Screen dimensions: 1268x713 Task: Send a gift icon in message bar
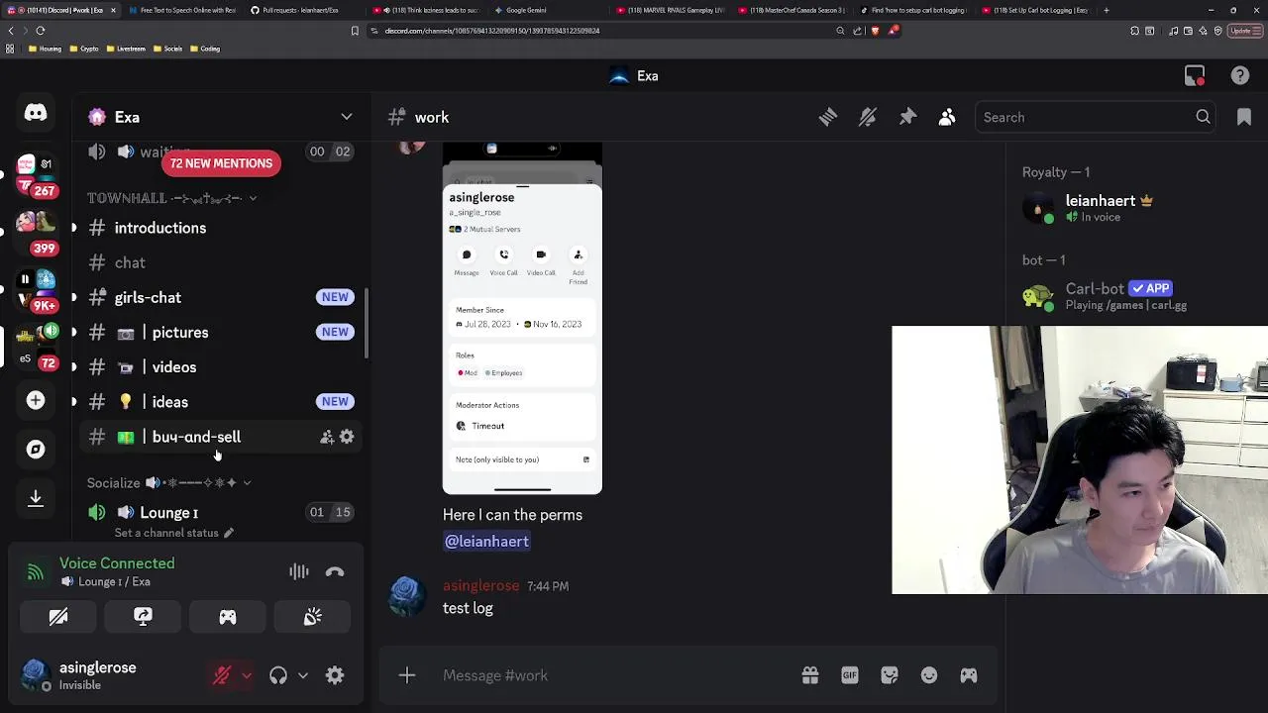tap(810, 675)
